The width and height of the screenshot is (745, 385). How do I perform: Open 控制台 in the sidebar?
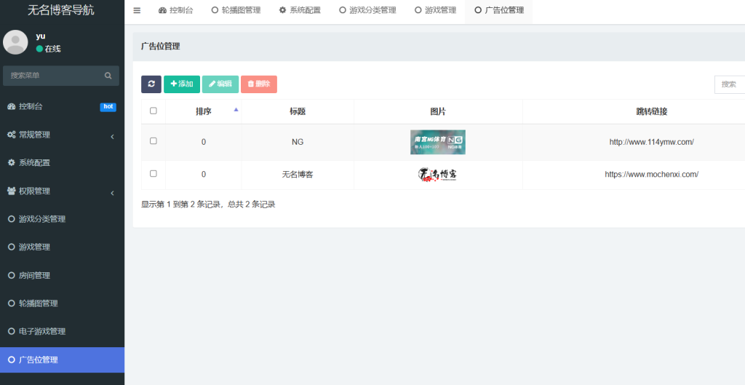pyautogui.click(x=62, y=106)
